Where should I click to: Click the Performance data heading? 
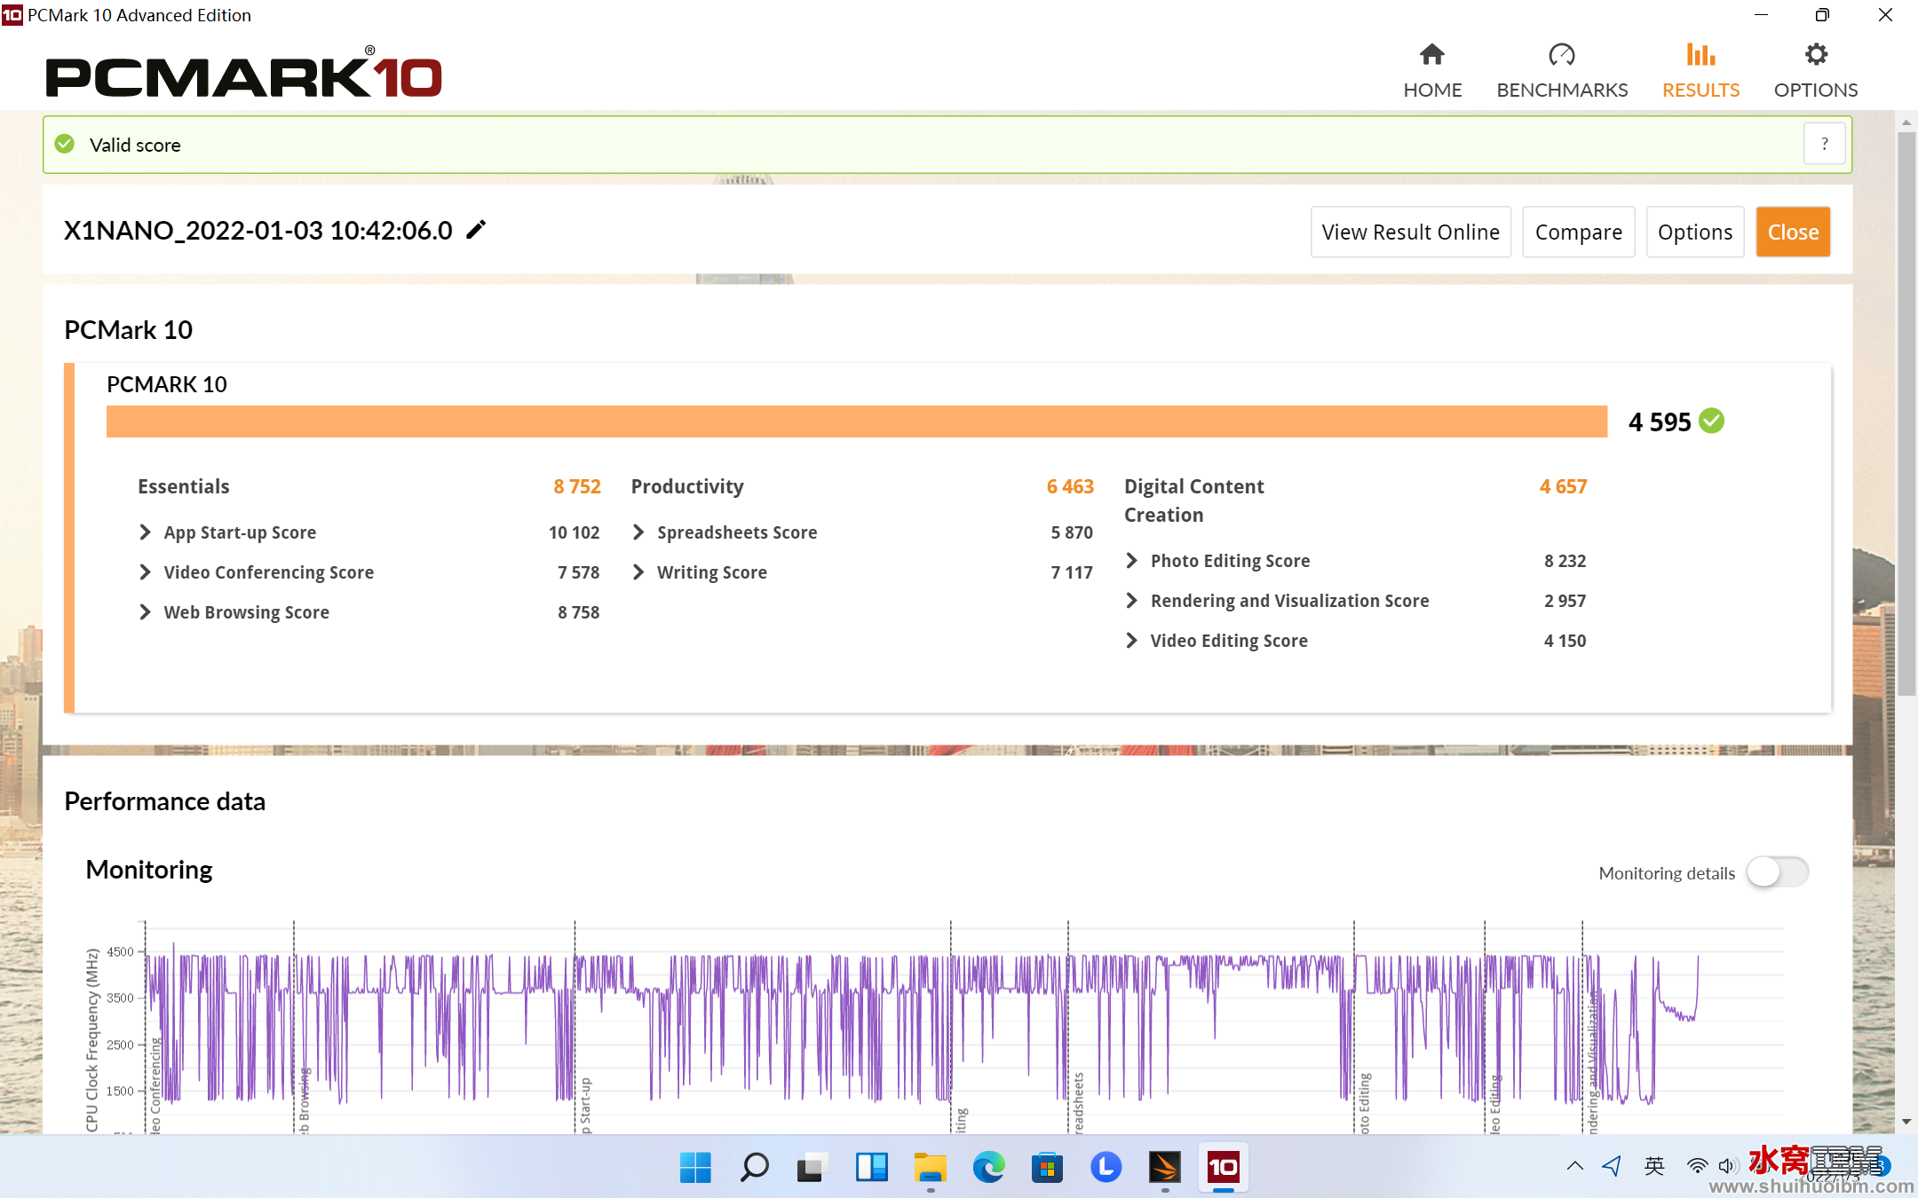click(x=165, y=801)
